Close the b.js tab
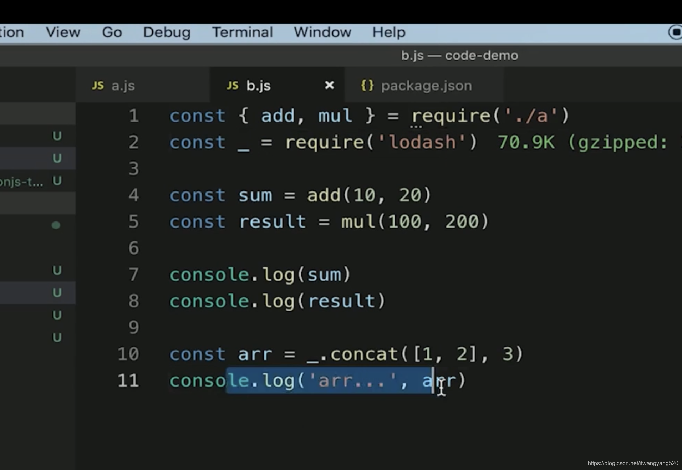Screen dimensions: 682x470 point(329,85)
